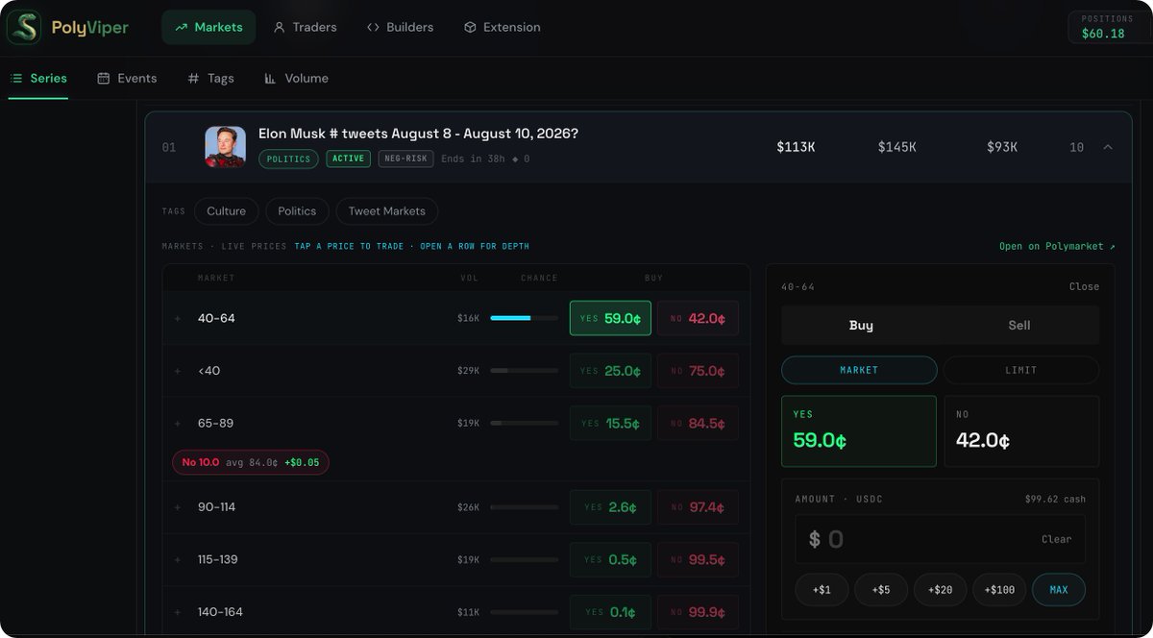Select the Tweet Markets tag chip
Image resolution: width=1153 pixels, height=638 pixels.
386,211
